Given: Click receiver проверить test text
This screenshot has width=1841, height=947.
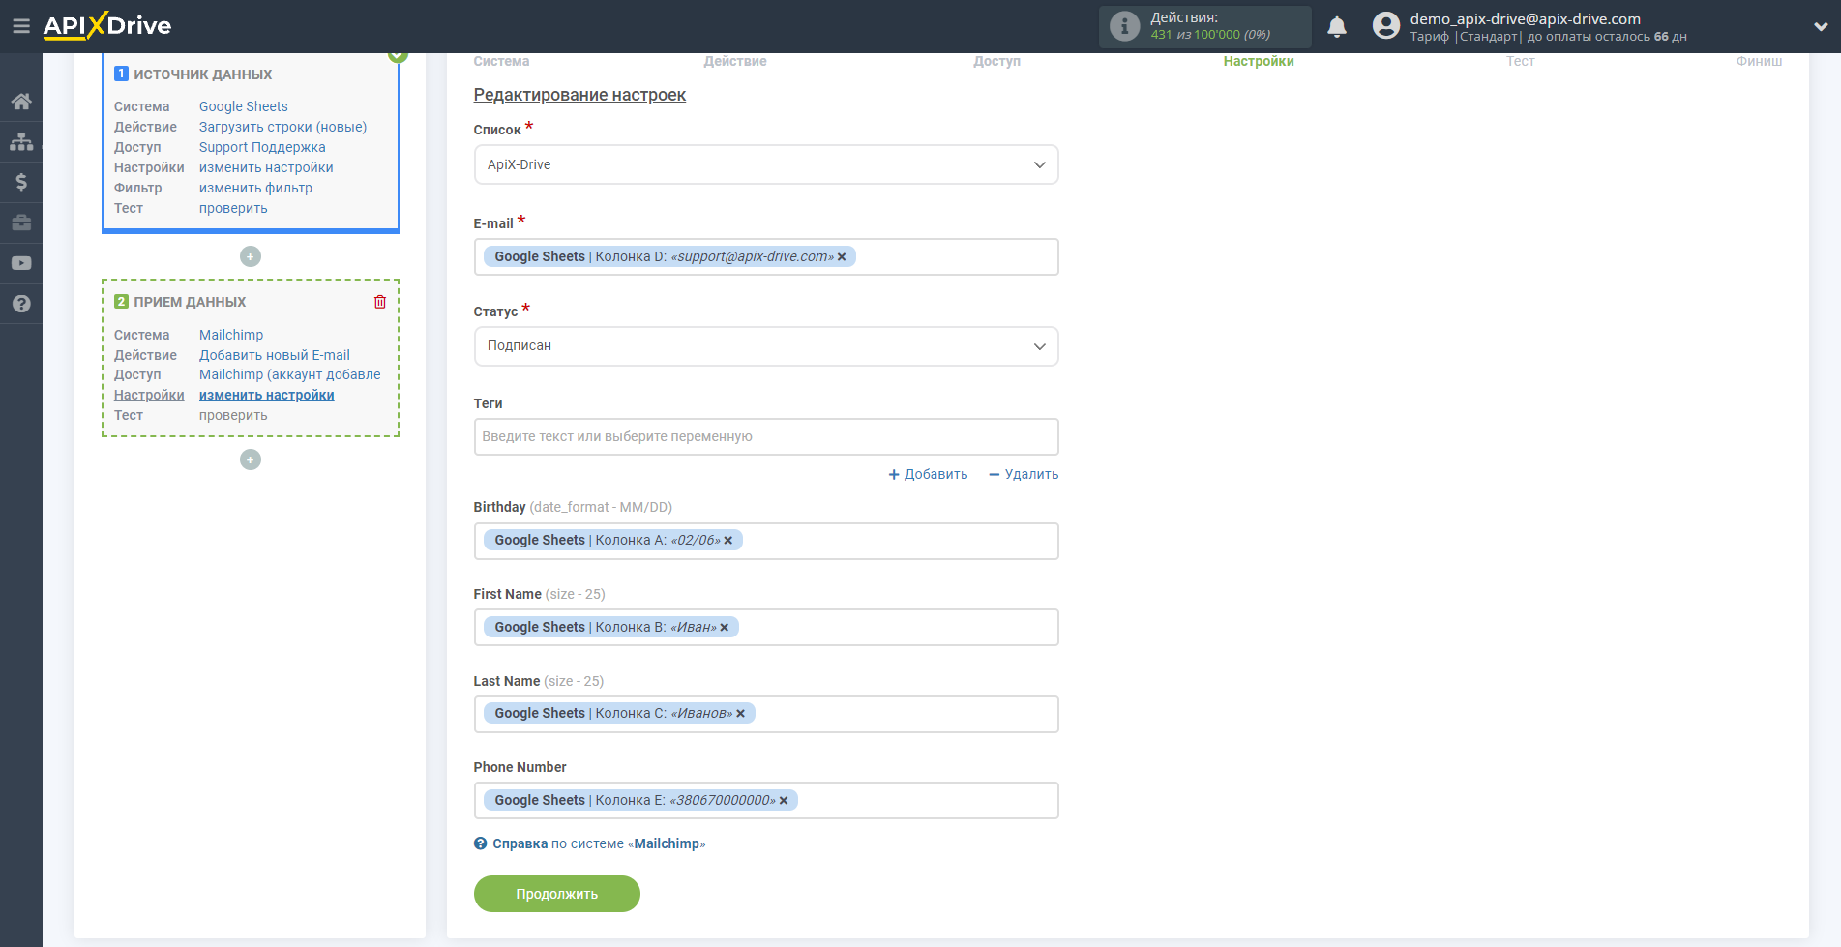Looking at the screenshot, I should 233,415.
